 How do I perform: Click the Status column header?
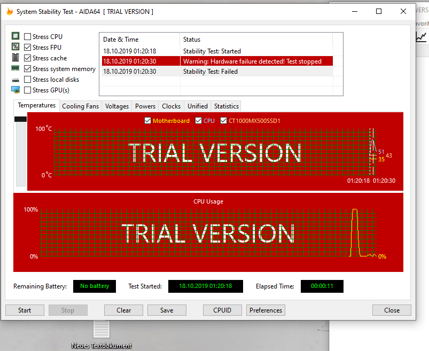click(x=256, y=40)
